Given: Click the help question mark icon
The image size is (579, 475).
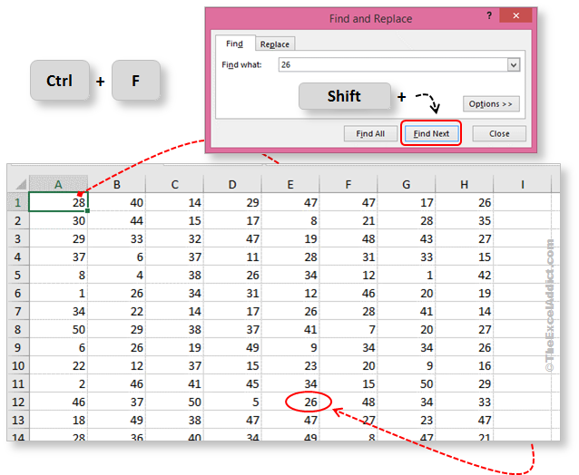Looking at the screenshot, I should click(x=489, y=15).
